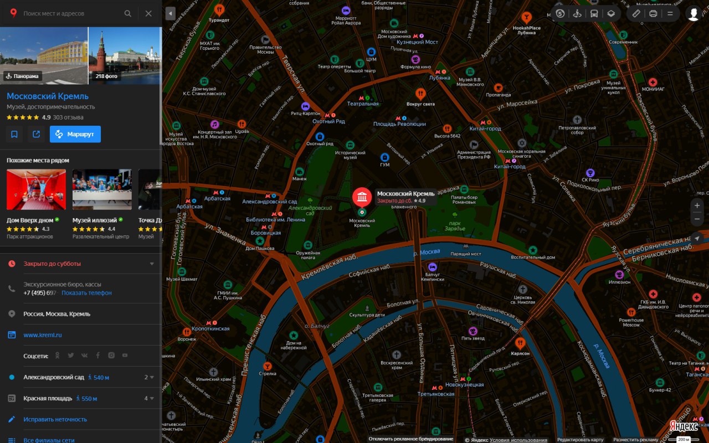Click Исправить неточность link
Screen dimensions: 709x443
55,420
